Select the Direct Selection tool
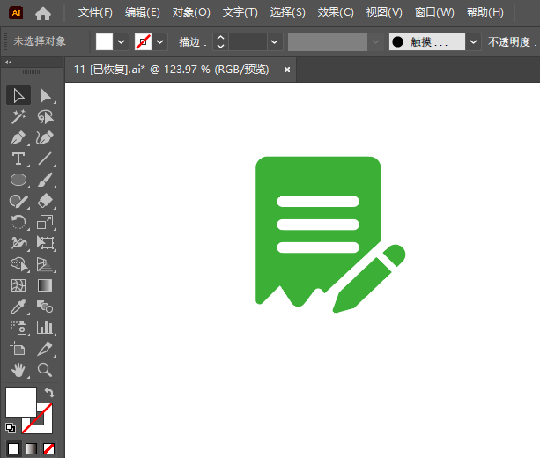Screen dimensions: 540x458 45,95
